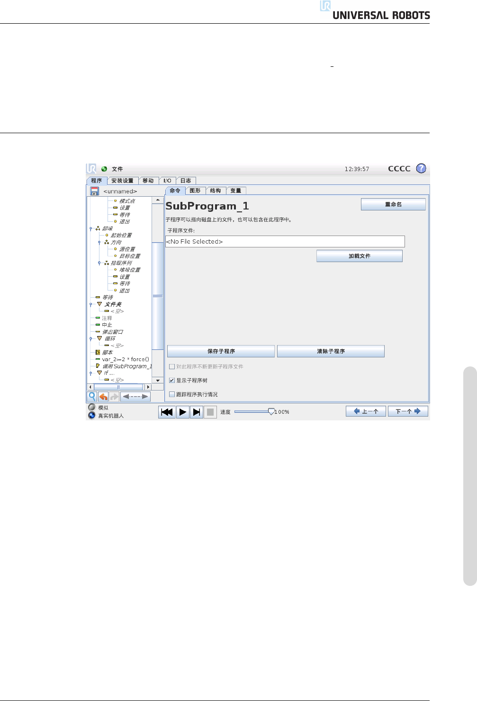
Task: Click the green dash icon of 中止
Action: (98, 325)
